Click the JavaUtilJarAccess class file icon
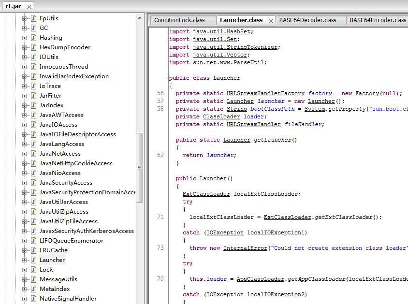Image resolution: width=408 pixels, height=304 pixels. (33, 202)
